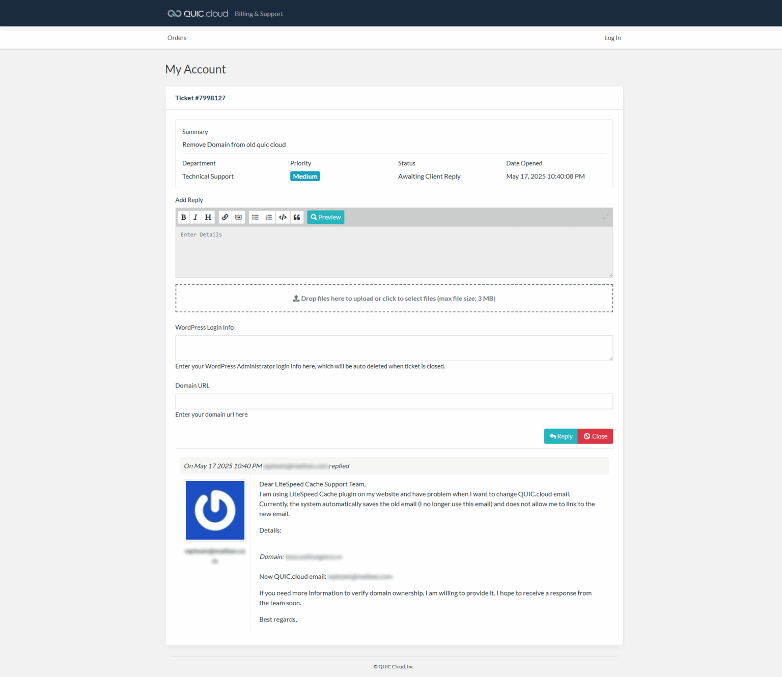This screenshot has height=677, width=782.
Task: Insert a code block using the code icon
Action: coord(283,217)
